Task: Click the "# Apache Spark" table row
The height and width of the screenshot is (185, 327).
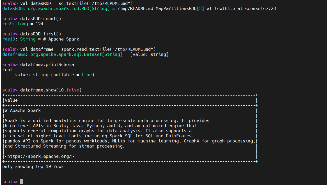Action: [x=23, y=110]
